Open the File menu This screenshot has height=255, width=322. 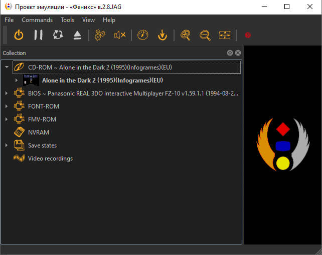[x=9, y=20]
